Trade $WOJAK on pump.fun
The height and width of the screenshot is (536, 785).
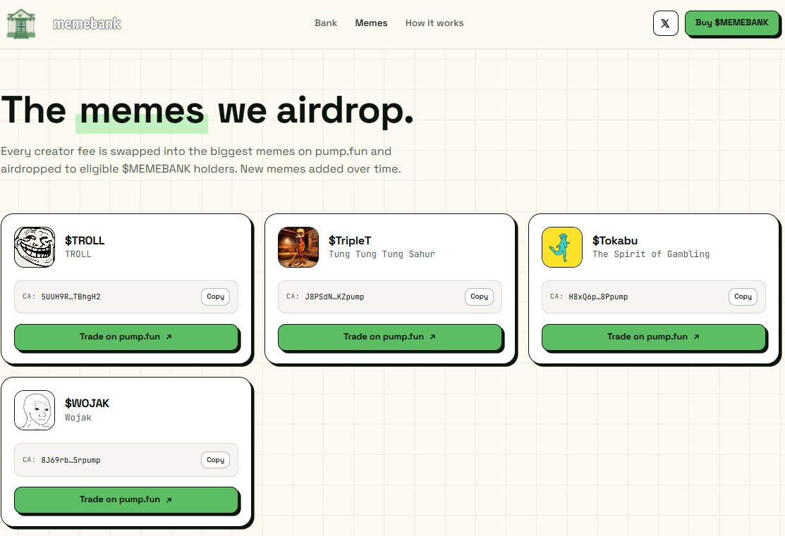(126, 499)
